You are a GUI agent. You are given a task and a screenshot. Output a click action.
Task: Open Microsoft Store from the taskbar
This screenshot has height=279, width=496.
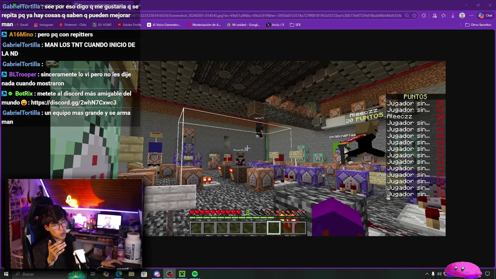[144, 274]
